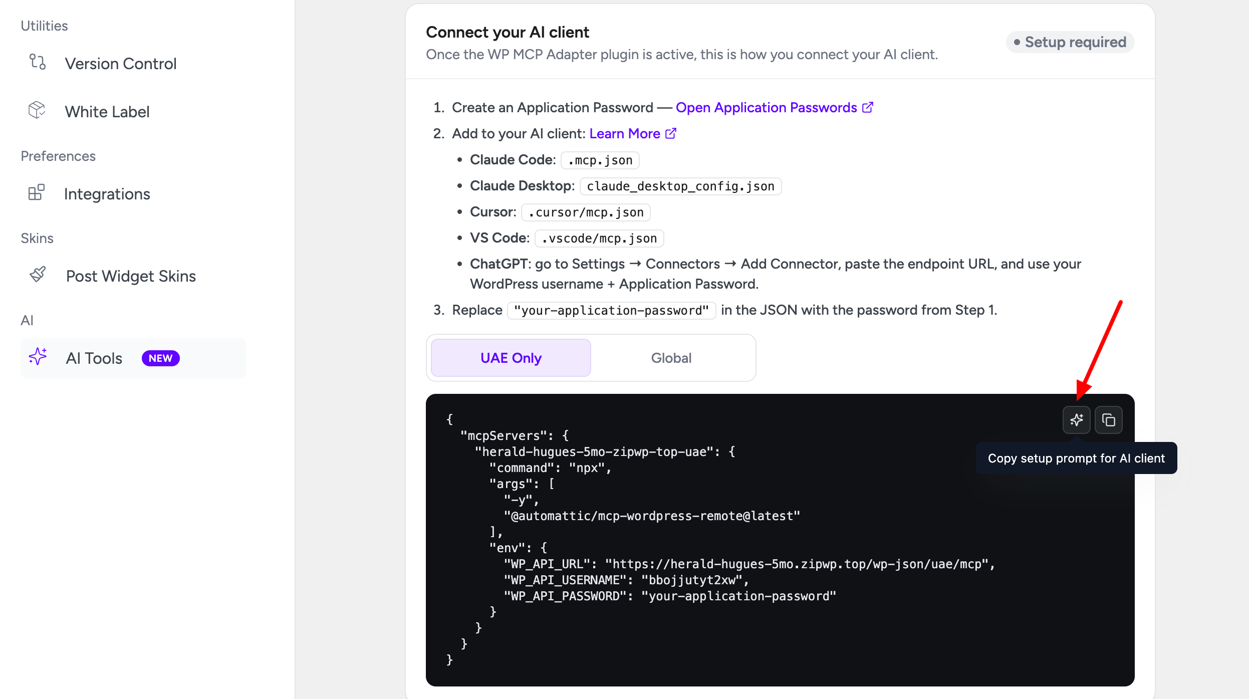1249x699 pixels.
Task: Copy the JSON code block to clipboard
Action: [1108, 420]
